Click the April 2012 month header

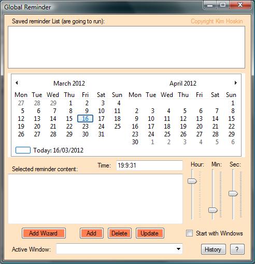coord(183,84)
